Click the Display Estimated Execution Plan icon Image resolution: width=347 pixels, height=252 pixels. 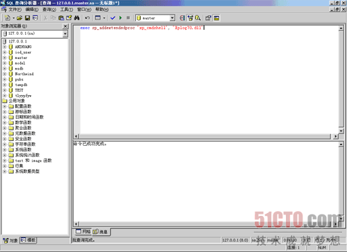point(183,18)
